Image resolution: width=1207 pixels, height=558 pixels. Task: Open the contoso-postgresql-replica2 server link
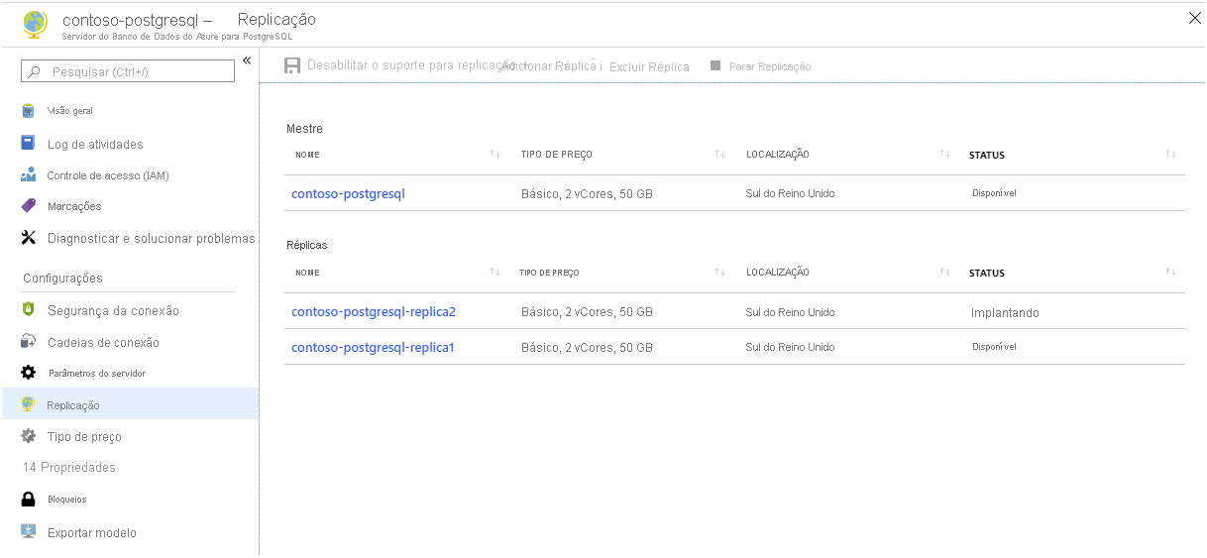[x=374, y=312]
